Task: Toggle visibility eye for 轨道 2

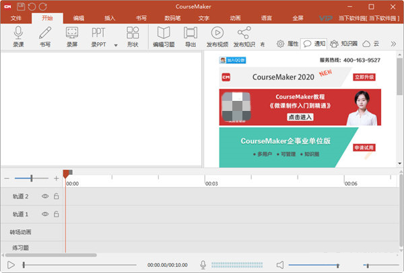Action: click(46, 196)
